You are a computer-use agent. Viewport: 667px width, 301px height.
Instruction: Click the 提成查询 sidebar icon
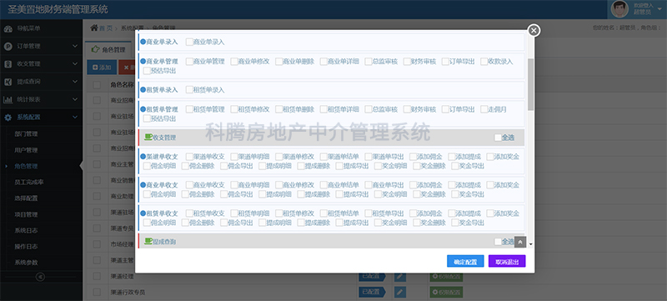[8, 82]
